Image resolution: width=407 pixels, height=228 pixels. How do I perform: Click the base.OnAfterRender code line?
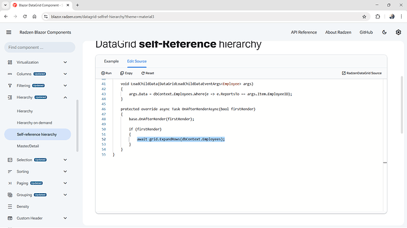162,119
